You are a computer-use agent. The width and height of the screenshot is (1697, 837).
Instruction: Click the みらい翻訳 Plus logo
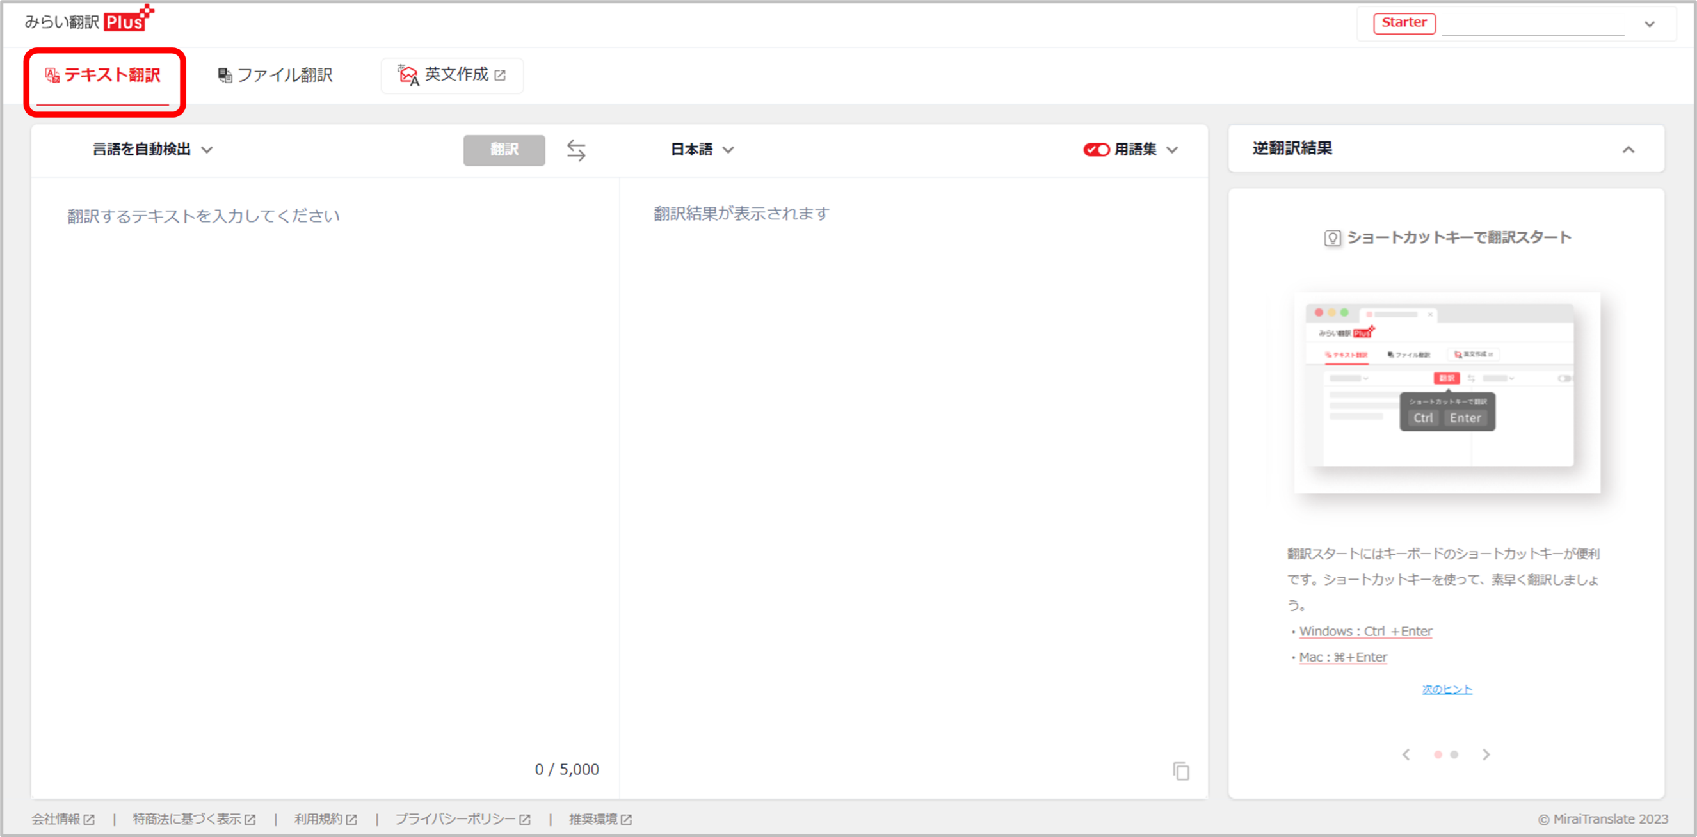coord(89,20)
